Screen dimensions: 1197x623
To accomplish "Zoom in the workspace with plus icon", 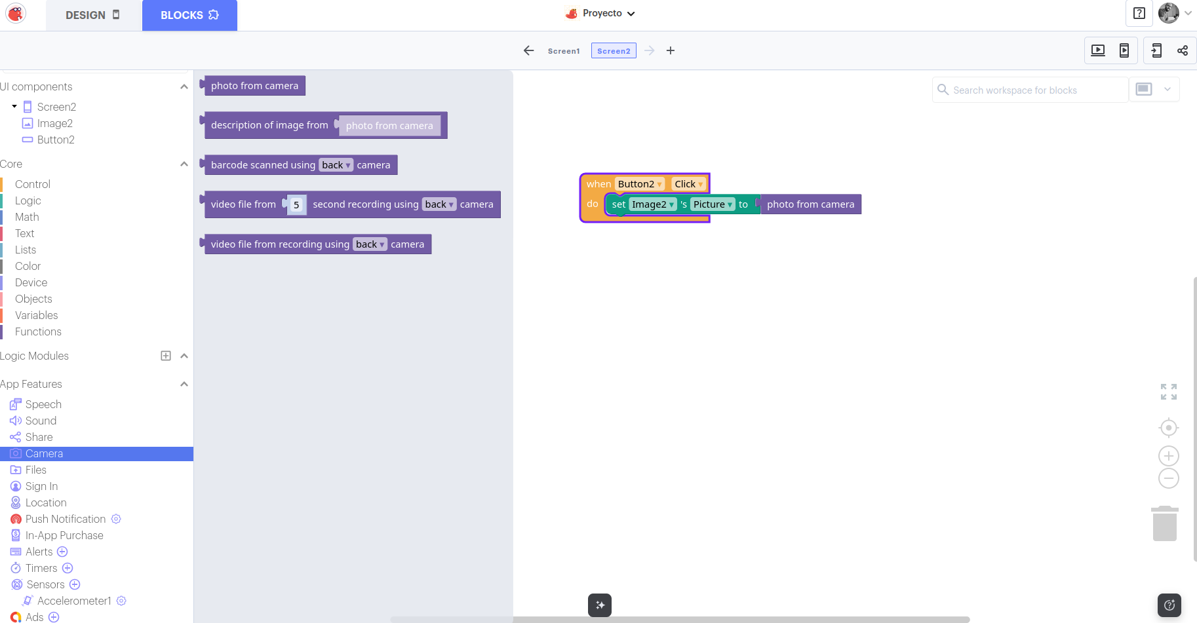I will (1168, 456).
